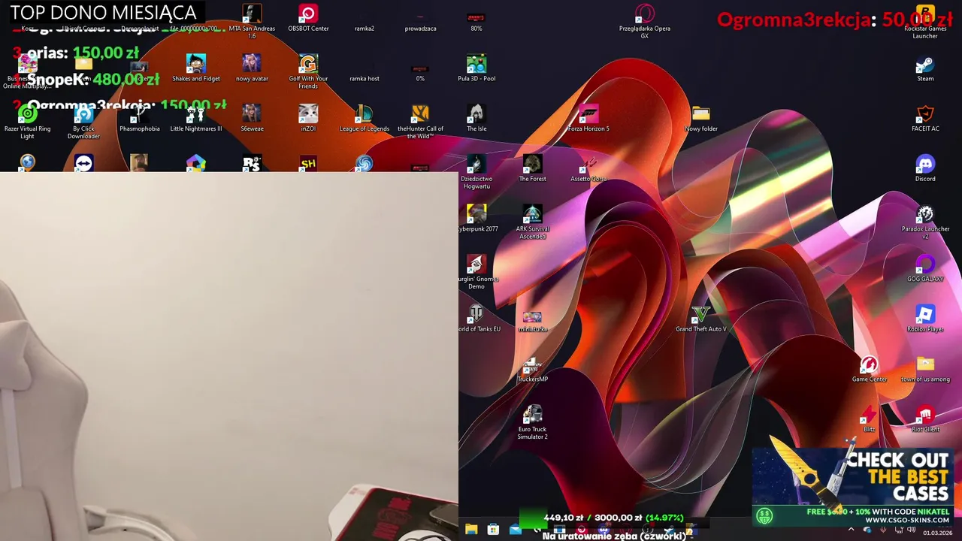Screen dimensions: 962x541
Task: Click the volume speaker tray icon
Action: coord(911,530)
